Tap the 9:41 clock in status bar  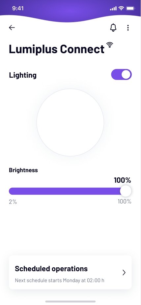(x=18, y=8)
